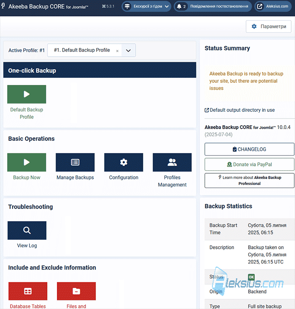Click the Profiles Management label
The image size is (295, 309).
(x=172, y=181)
